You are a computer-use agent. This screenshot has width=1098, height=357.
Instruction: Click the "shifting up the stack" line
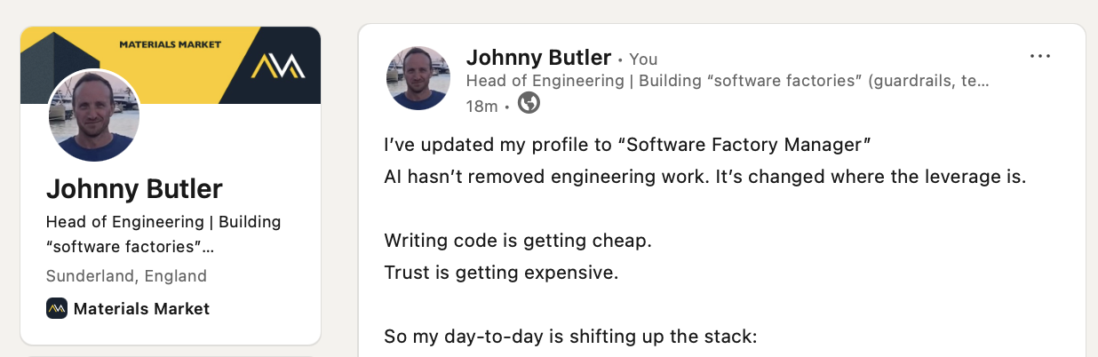point(568,337)
